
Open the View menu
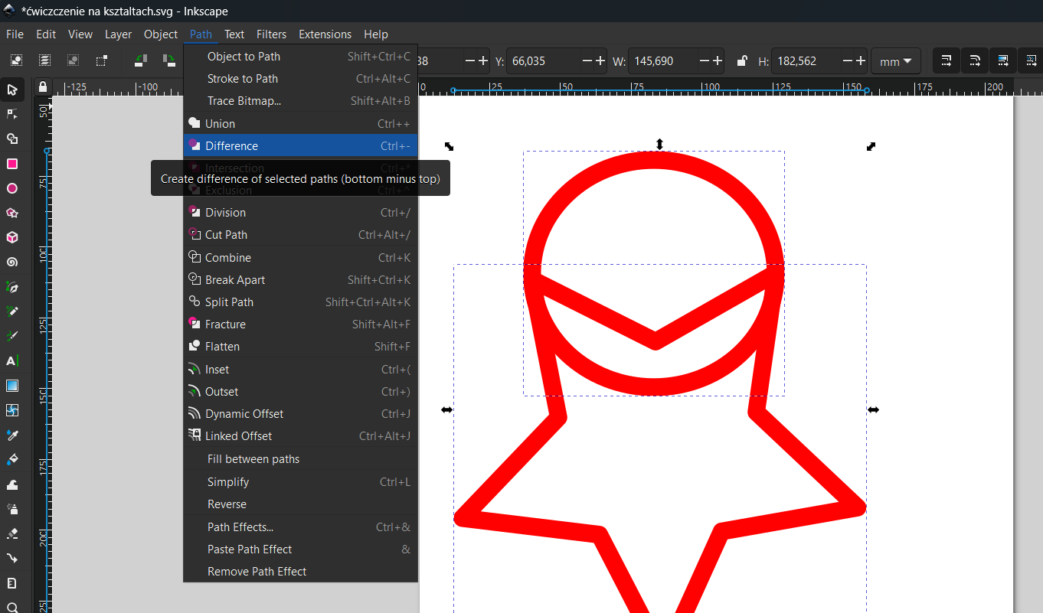tap(80, 34)
